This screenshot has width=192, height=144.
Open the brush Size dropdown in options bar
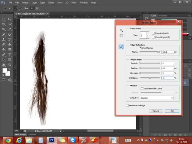(x=37, y=8)
